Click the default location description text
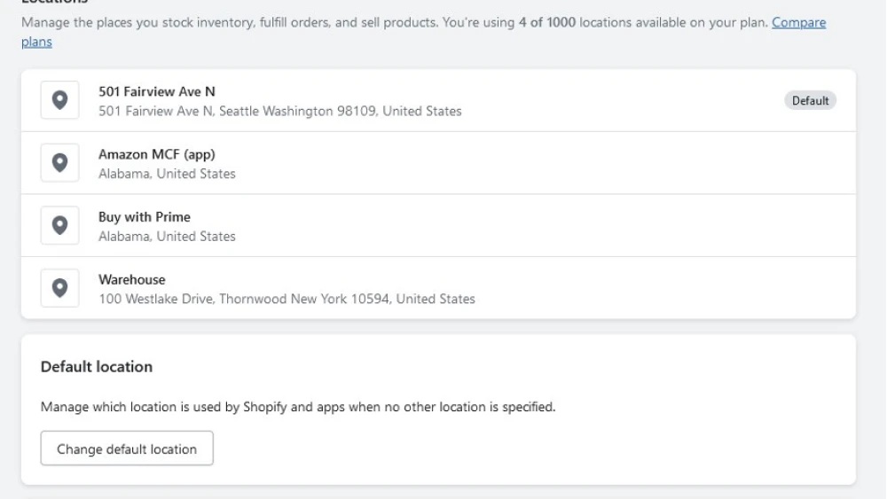The image size is (887, 499). coord(297,408)
